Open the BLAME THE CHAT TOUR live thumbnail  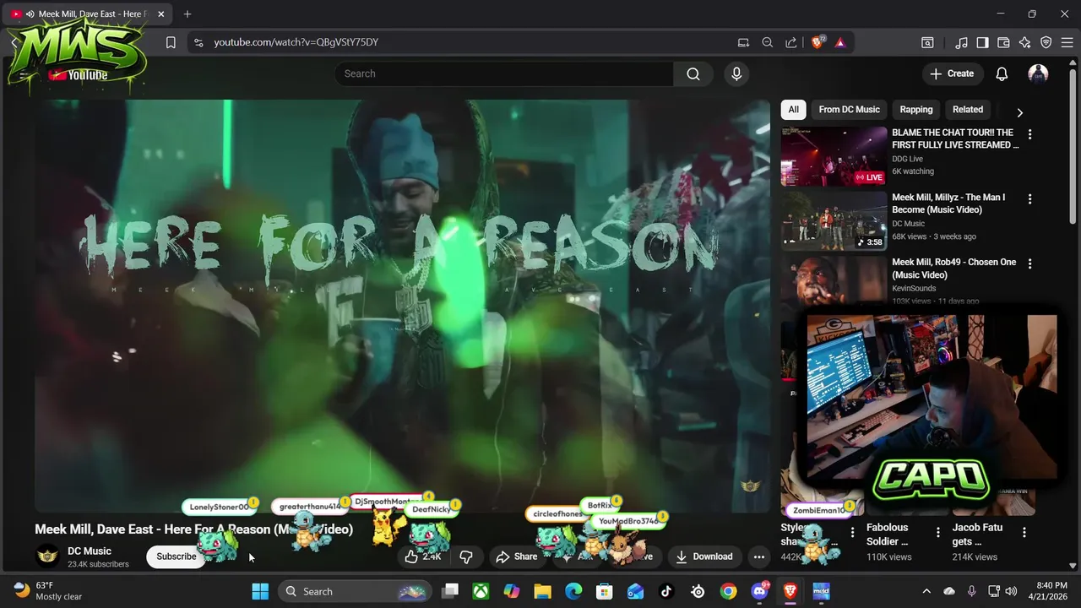(834, 156)
